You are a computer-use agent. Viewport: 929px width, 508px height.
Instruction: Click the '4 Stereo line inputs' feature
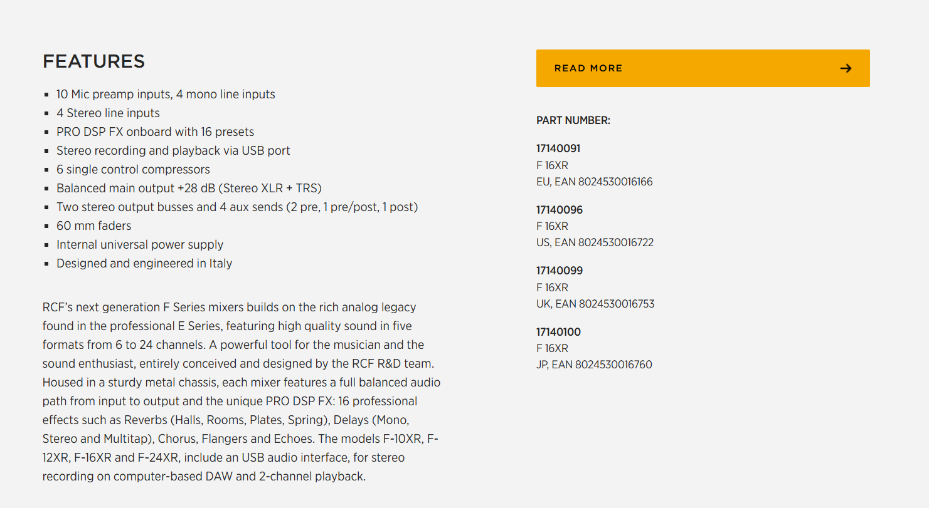tap(108, 113)
